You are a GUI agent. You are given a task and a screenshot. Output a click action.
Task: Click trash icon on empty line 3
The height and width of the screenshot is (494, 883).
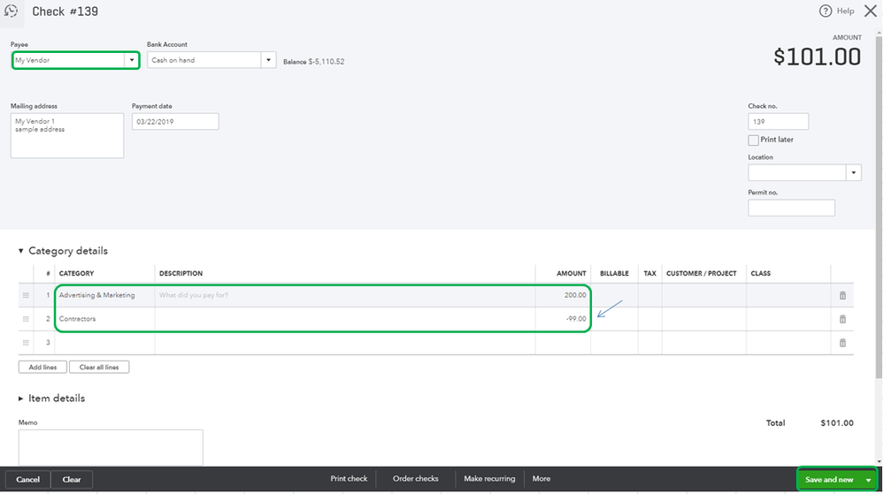[x=842, y=343]
